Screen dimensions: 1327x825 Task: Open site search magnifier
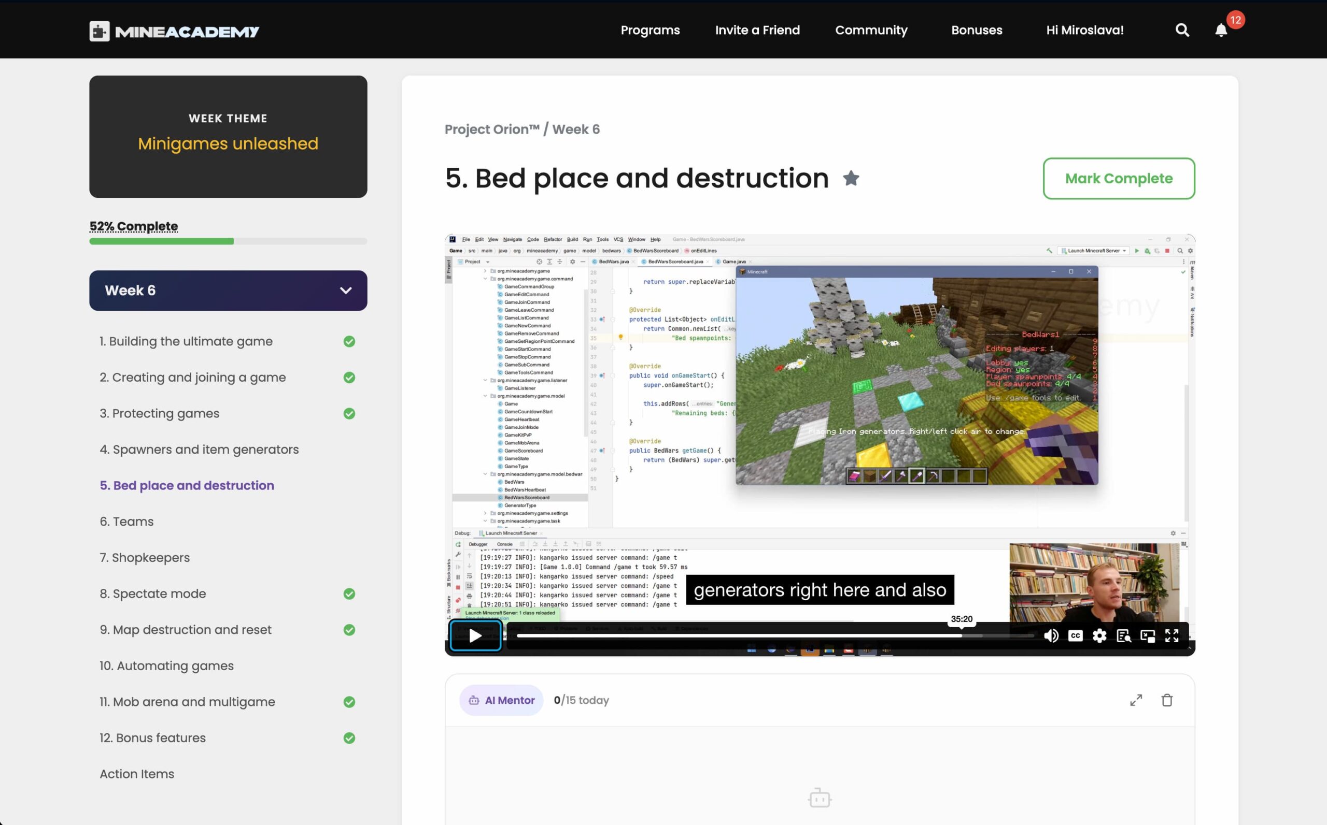click(x=1182, y=30)
